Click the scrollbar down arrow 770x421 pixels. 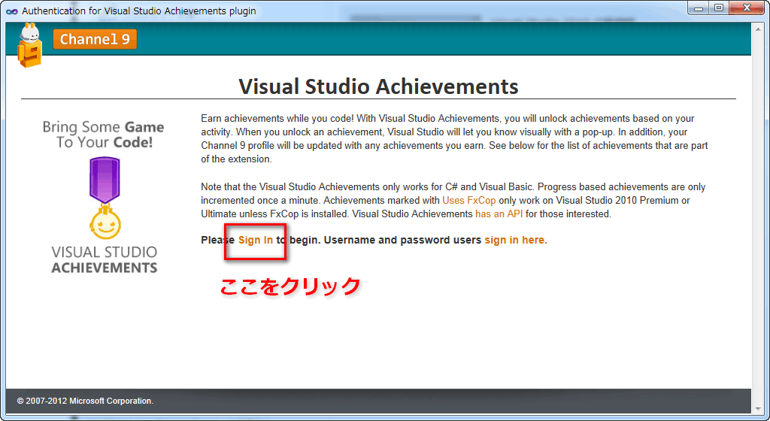[x=757, y=408]
